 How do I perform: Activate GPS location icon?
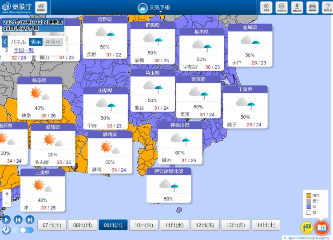coord(266,7)
